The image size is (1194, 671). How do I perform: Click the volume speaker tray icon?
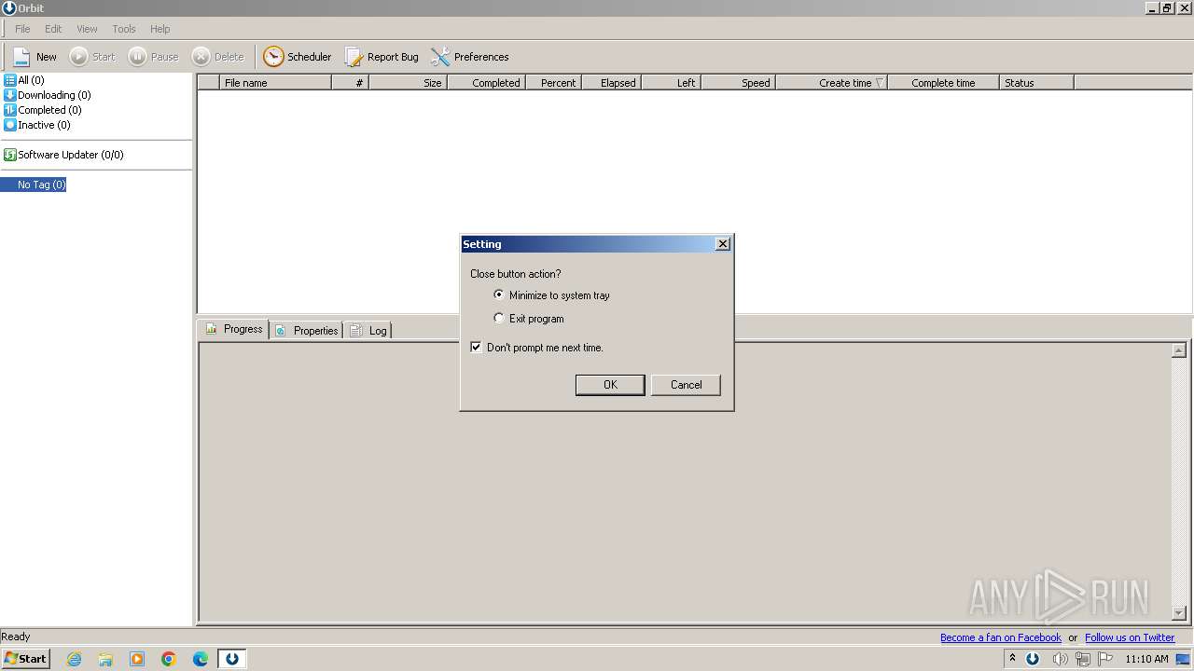click(1060, 659)
